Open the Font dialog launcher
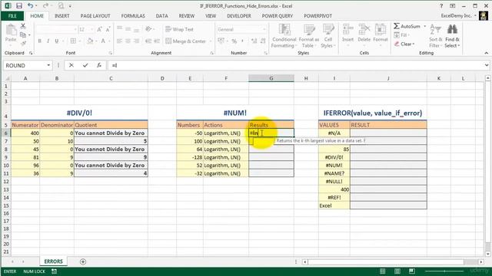The height and width of the screenshot is (276, 492). coord(111,54)
